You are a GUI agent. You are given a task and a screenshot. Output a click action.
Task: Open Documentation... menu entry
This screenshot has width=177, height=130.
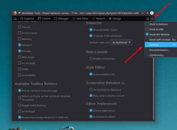coord(161,50)
